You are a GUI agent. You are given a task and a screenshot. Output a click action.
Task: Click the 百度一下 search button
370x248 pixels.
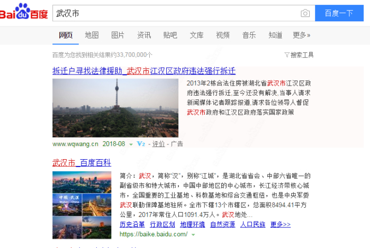coord(339,13)
